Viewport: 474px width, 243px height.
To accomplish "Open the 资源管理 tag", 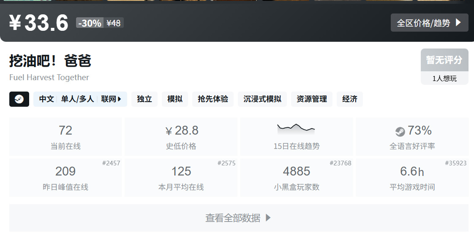I will [312, 99].
